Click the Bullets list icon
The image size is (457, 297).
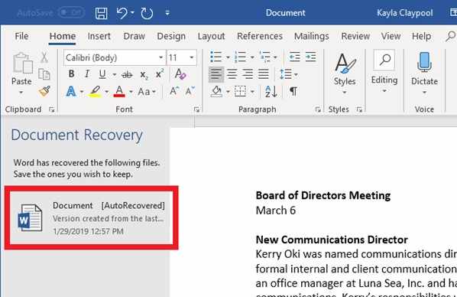click(216, 57)
